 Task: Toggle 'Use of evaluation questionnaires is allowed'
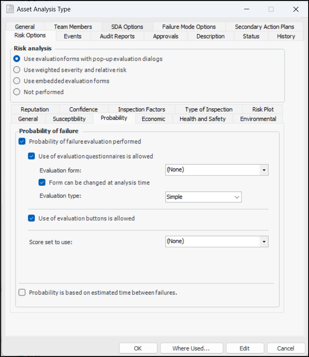[32, 156]
